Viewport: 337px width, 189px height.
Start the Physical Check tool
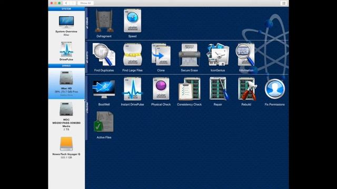[161, 92]
